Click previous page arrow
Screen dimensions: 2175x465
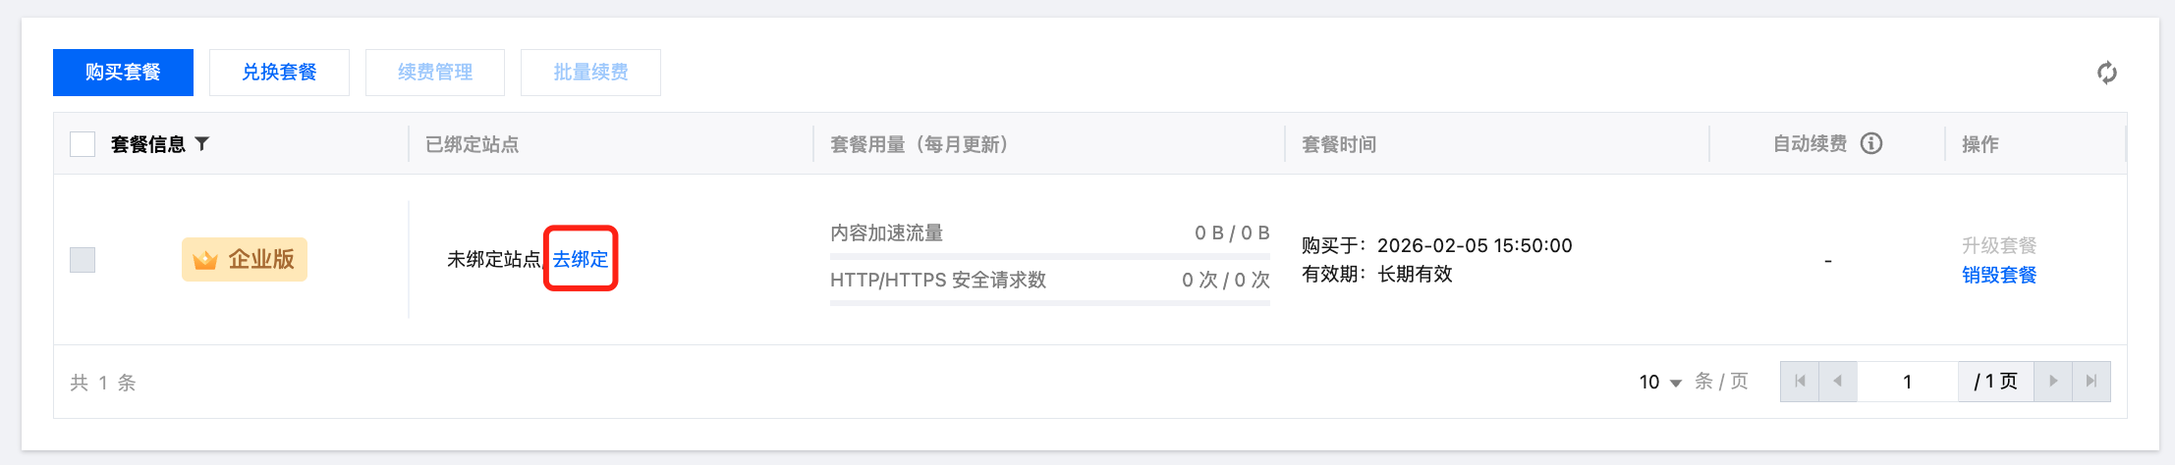coord(1837,382)
